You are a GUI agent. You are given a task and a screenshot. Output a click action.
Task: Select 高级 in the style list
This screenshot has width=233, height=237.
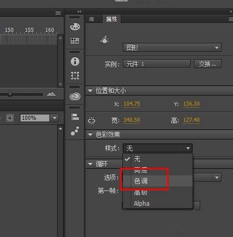point(158,193)
